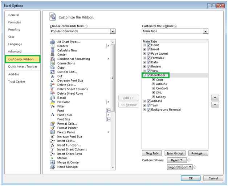Confirm with the OK button
This screenshot has width=228, height=186.
pyautogui.click(x=191, y=178)
